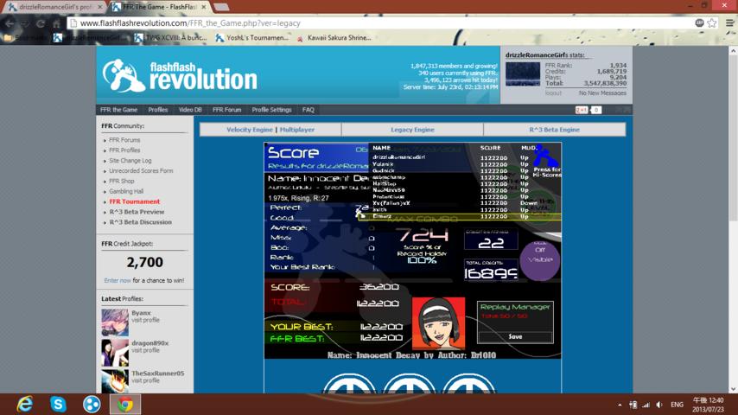Click the volume icon in system tray
Image resolution: width=738 pixels, height=415 pixels.
tap(659, 405)
